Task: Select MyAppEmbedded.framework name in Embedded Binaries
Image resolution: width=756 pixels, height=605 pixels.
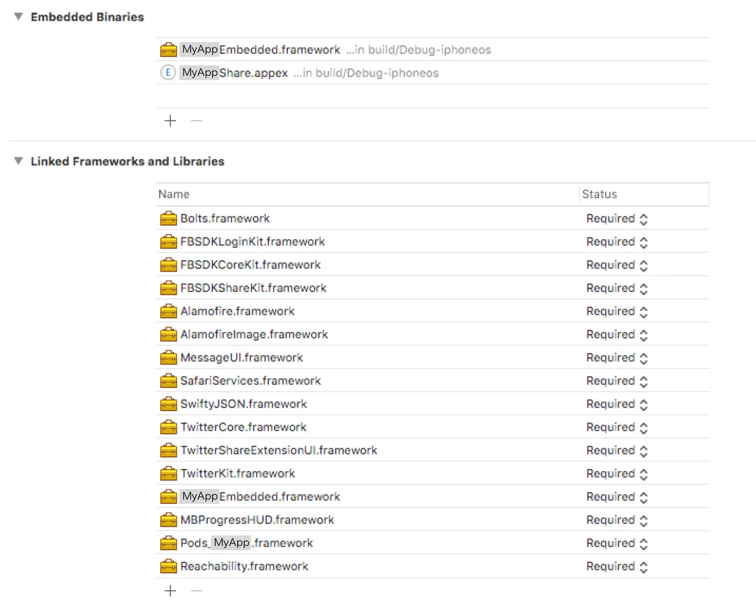Action: [x=260, y=50]
